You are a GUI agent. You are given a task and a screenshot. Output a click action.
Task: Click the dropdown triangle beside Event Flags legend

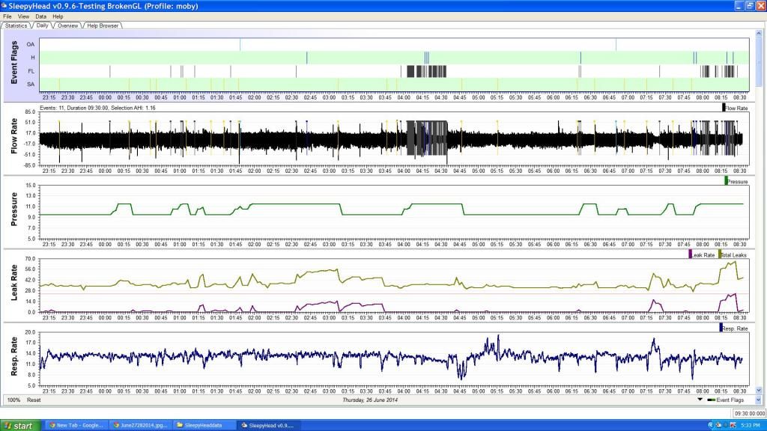coord(700,400)
